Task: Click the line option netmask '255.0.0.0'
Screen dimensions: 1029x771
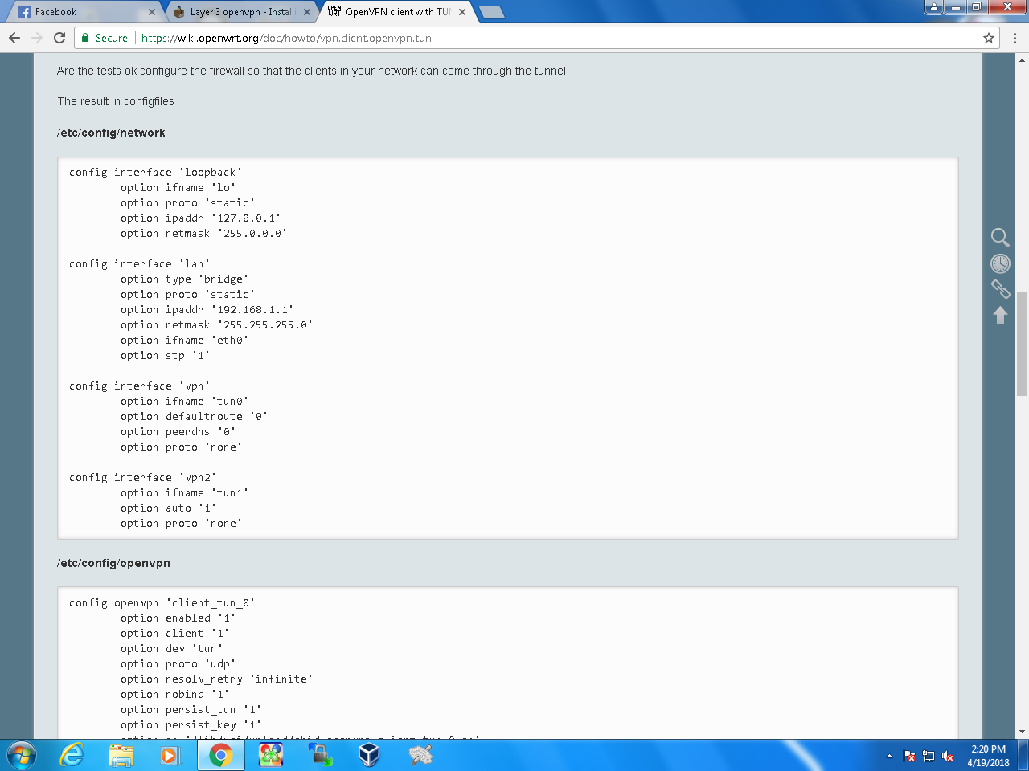Action: point(203,233)
